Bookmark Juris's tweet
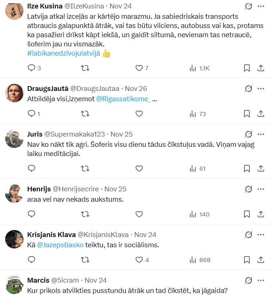 (247, 169)
